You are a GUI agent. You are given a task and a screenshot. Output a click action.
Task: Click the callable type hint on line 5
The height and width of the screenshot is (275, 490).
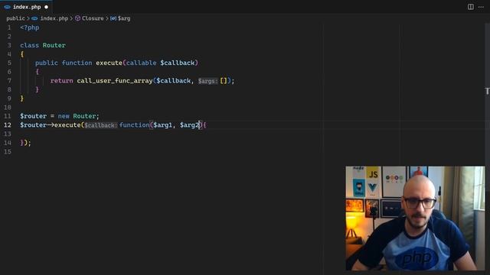141,63
